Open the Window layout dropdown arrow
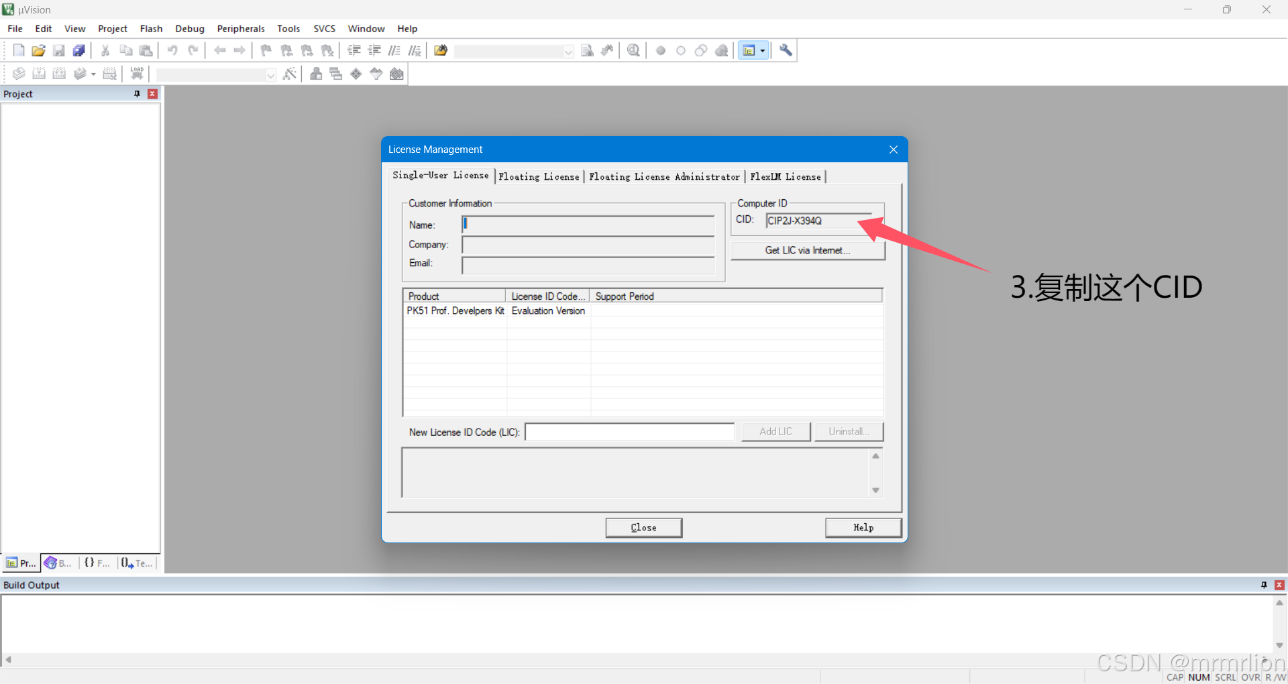Screen dimensions: 1288x684 (x=763, y=51)
